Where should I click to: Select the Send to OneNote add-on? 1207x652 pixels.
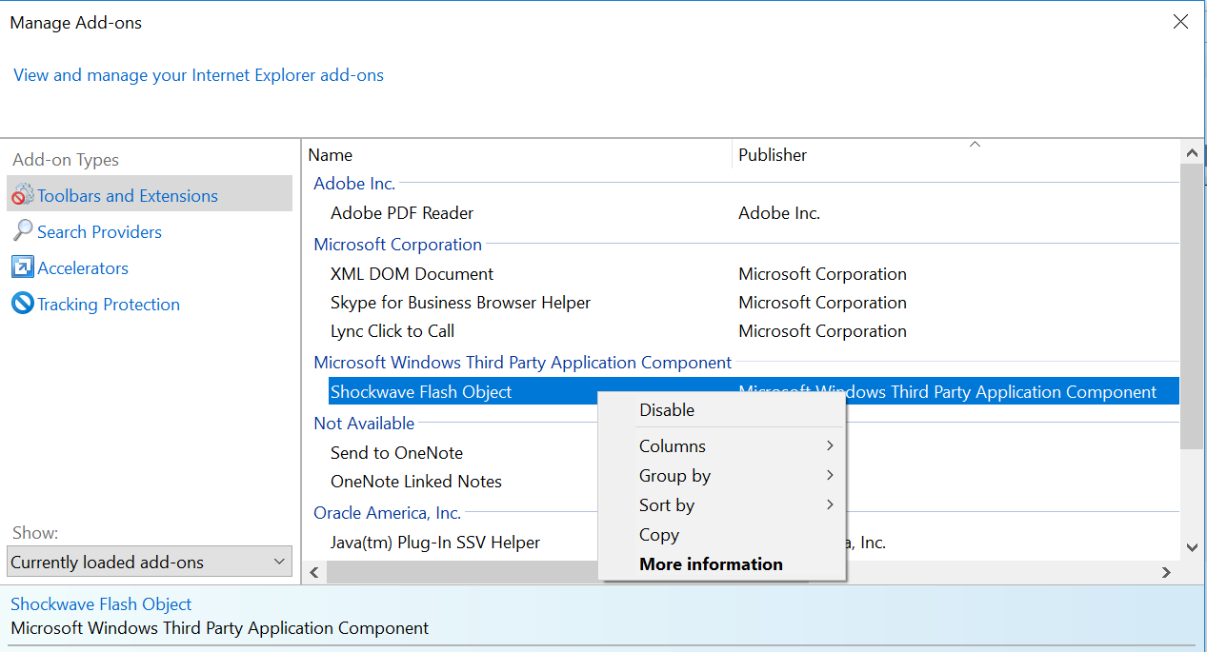396,453
